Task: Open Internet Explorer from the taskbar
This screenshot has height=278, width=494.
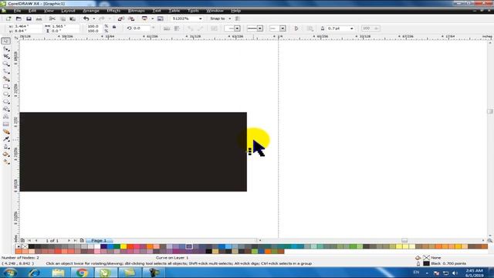Action: coord(34,273)
